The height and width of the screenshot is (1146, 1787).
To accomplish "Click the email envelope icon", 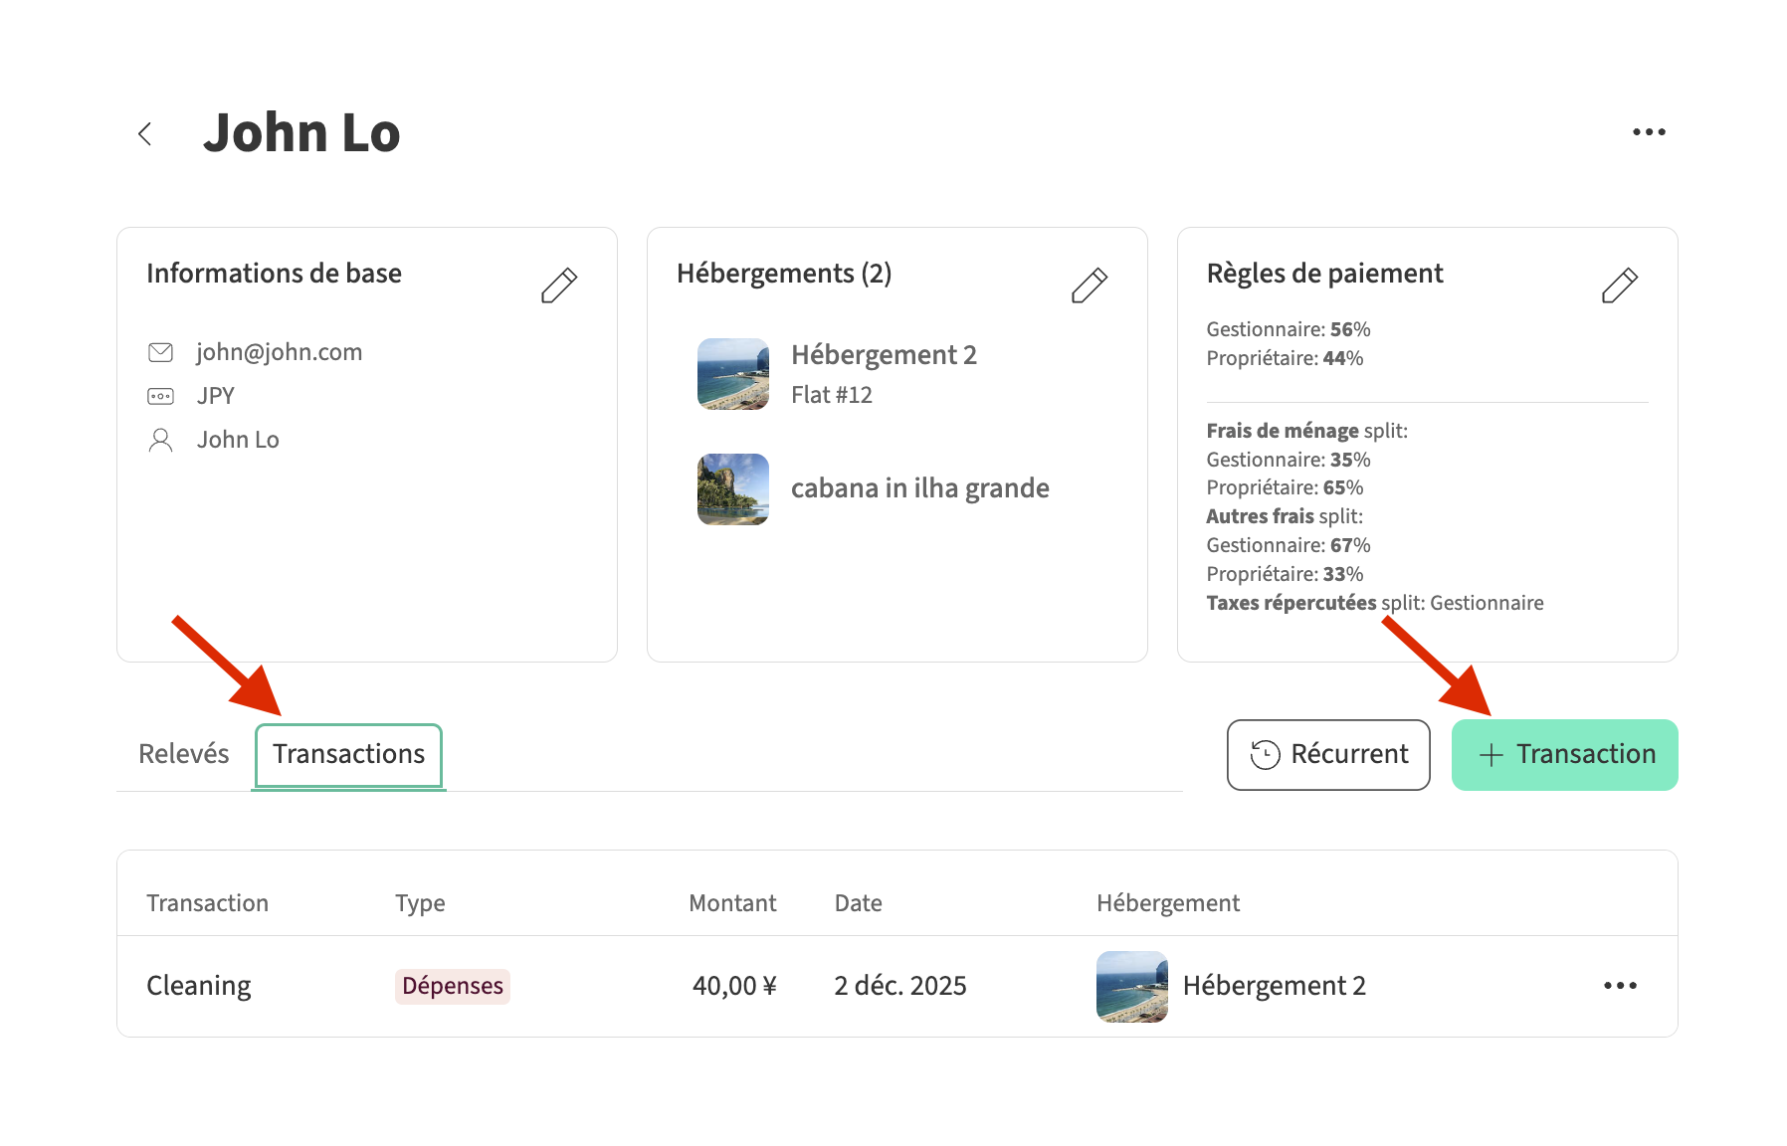I will [x=160, y=352].
